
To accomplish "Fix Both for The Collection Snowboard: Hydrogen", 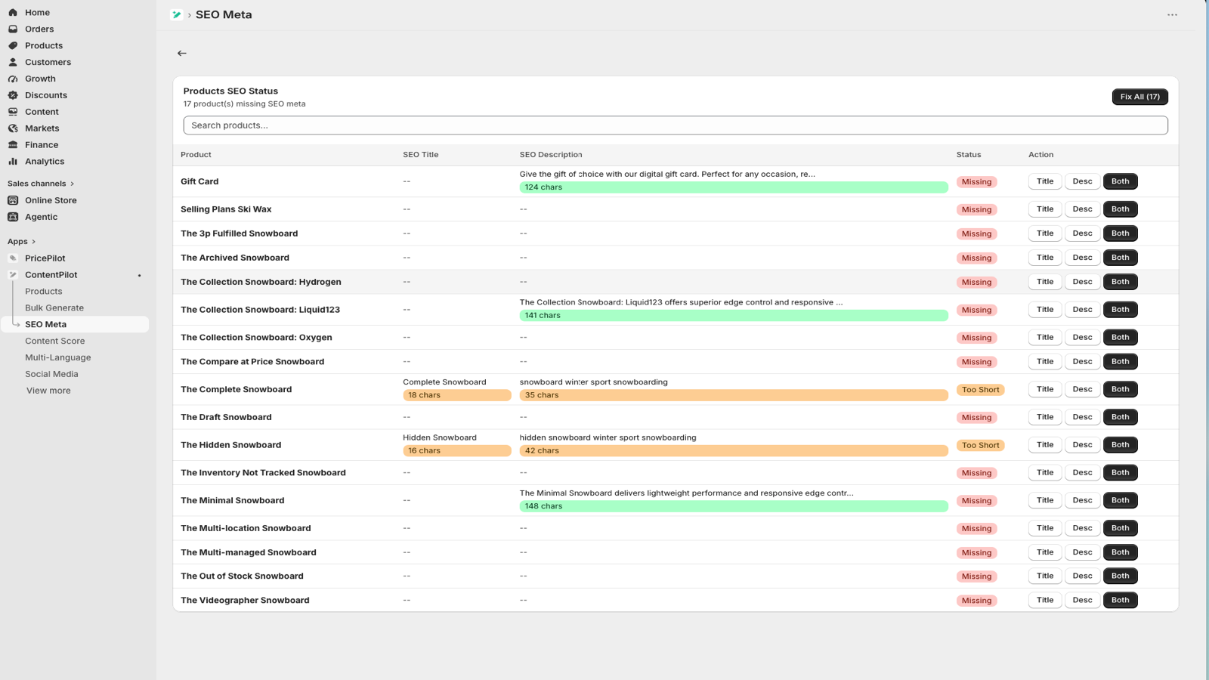I will point(1121,282).
